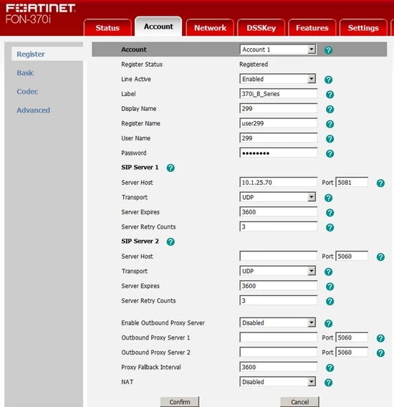Viewport: 394px width, 407px height.
Task: Open help for Proxy Fallback Interval
Action: [x=330, y=368]
